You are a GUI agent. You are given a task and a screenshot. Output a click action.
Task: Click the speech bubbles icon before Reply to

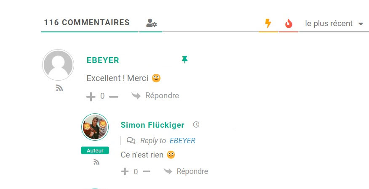coord(131,140)
